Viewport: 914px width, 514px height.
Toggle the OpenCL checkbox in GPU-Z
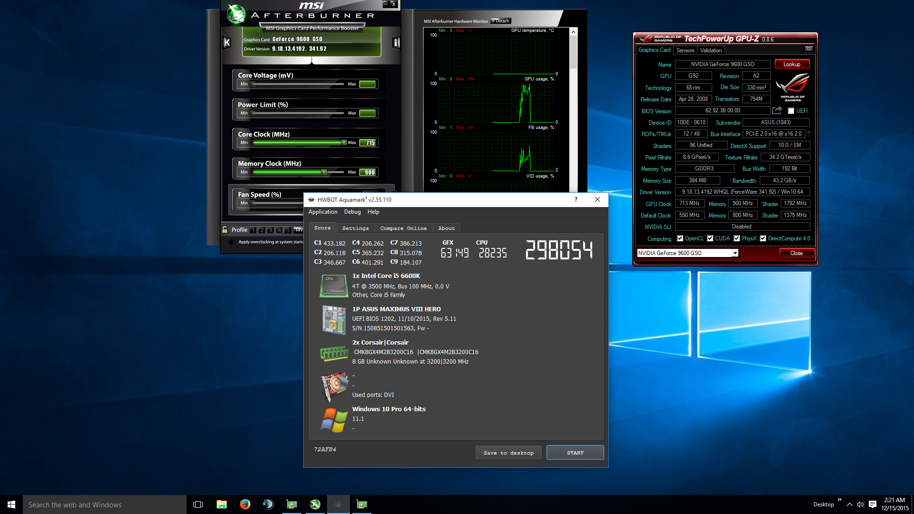tap(680, 238)
